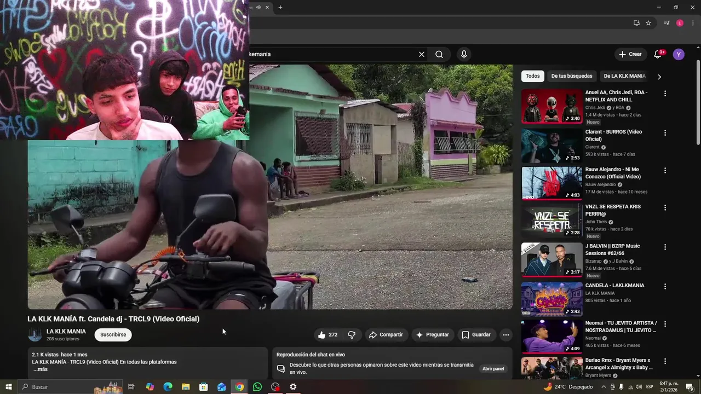
Task: Open options for J BALVIN BZRP video
Action: click(x=665, y=247)
